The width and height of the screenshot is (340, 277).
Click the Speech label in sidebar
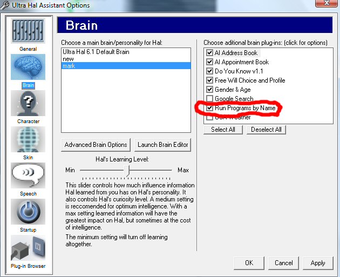tap(28, 194)
